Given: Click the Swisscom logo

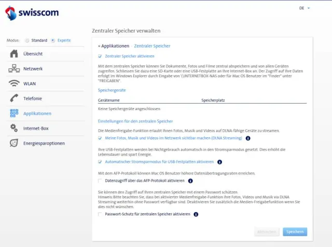Looking at the screenshot, I should click(x=32, y=13).
